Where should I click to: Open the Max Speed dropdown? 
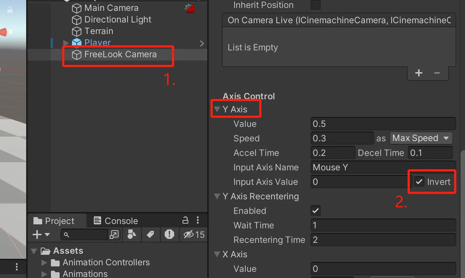pyautogui.click(x=421, y=138)
